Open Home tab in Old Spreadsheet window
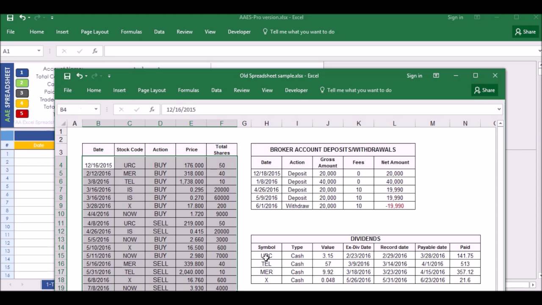Viewport: 542px width, 305px height. point(94,90)
